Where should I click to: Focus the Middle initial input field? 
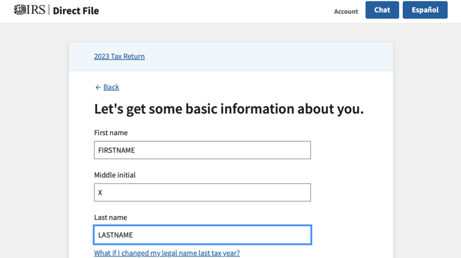pyautogui.click(x=202, y=192)
